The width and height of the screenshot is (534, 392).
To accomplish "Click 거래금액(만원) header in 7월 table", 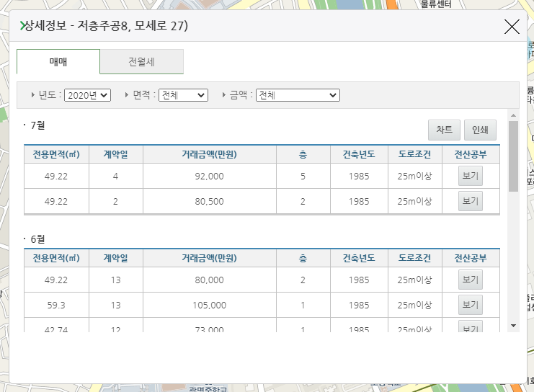I will (x=210, y=154).
